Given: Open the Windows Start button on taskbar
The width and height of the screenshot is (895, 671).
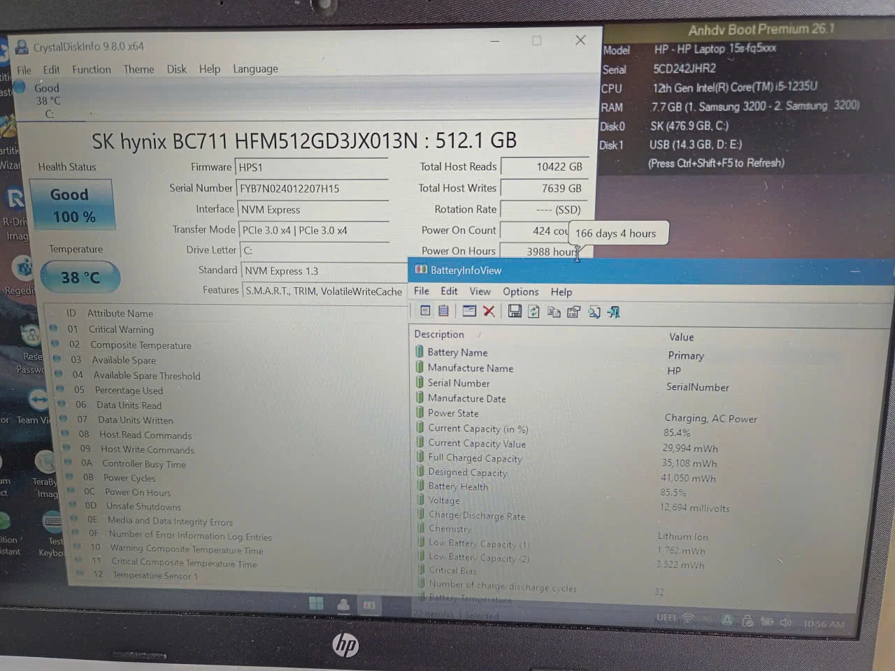Looking at the screenshot, I should click(316, 603).
